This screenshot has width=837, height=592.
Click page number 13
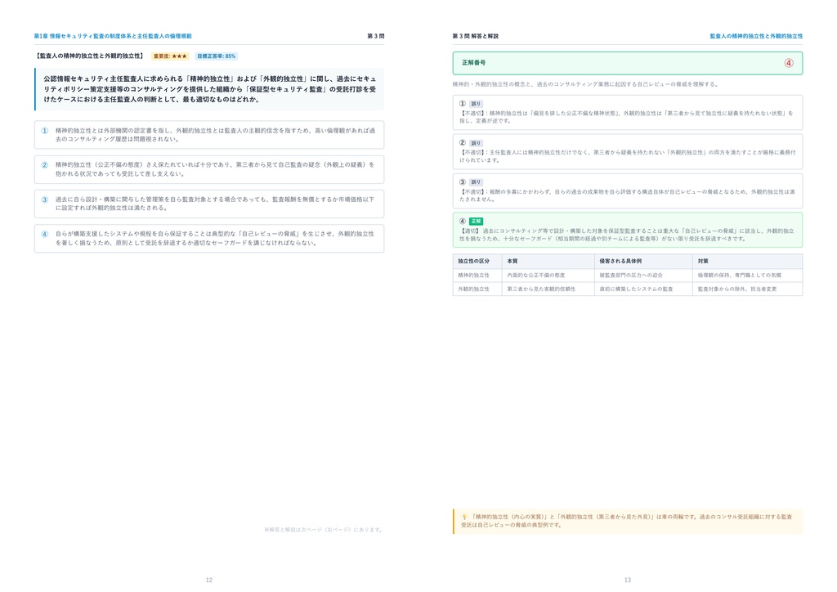[628, 580]
